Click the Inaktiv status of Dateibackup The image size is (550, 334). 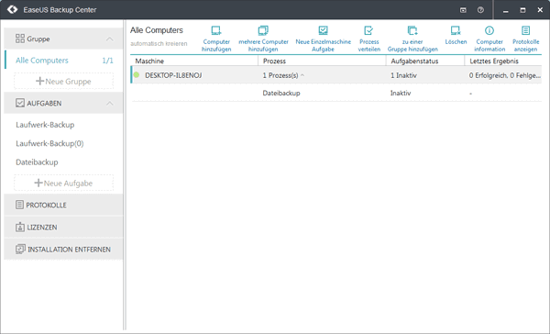401,93
